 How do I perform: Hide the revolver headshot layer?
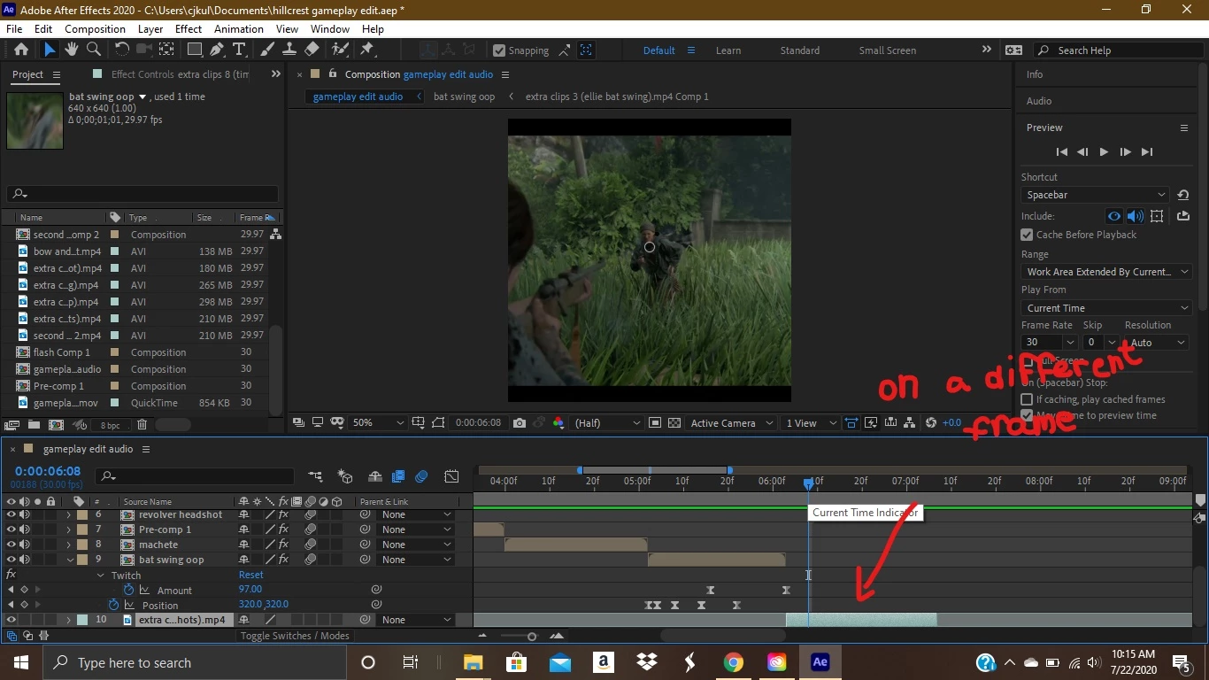tap(12, 514)
